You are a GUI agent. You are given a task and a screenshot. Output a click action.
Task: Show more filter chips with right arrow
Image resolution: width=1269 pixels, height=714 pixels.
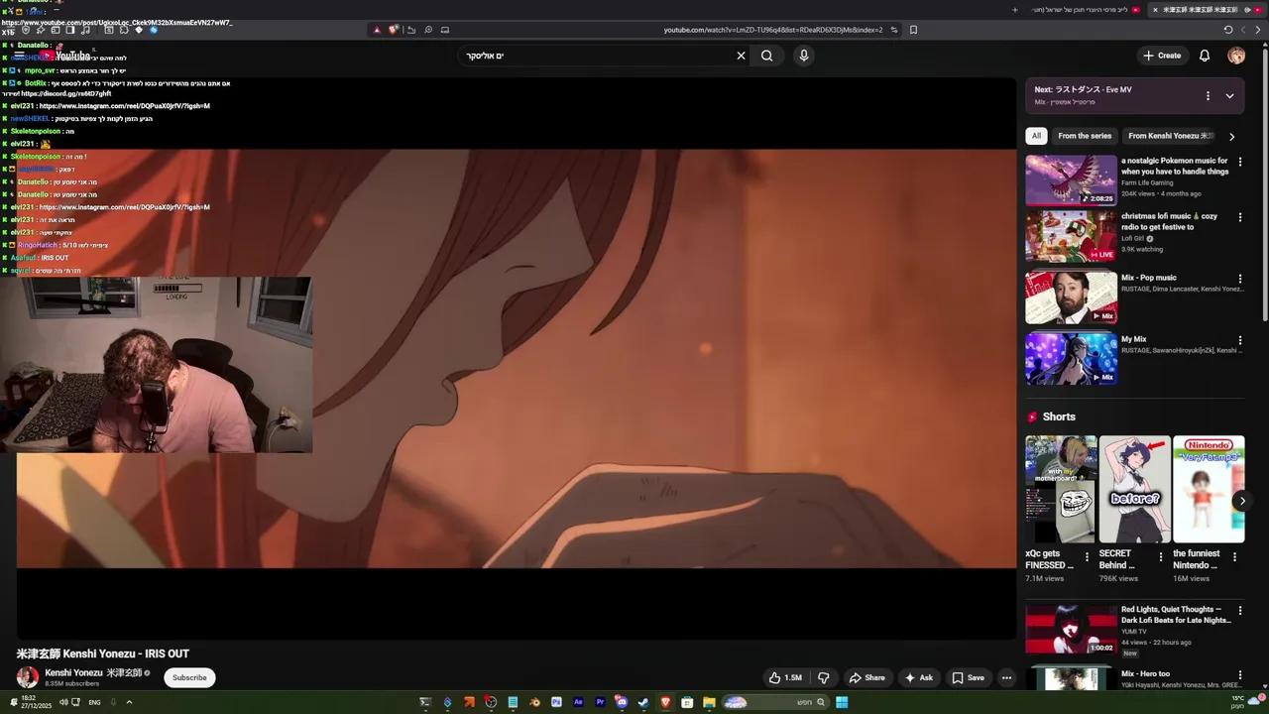[1231, 136]
